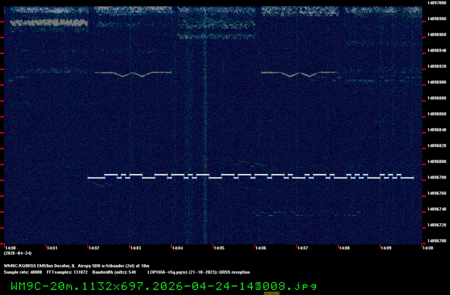Image resolution: width=450 pixels, height=295 pixels.
Task: Click the white stepped FSK signal trace
Action: click(x=250, y=176)
